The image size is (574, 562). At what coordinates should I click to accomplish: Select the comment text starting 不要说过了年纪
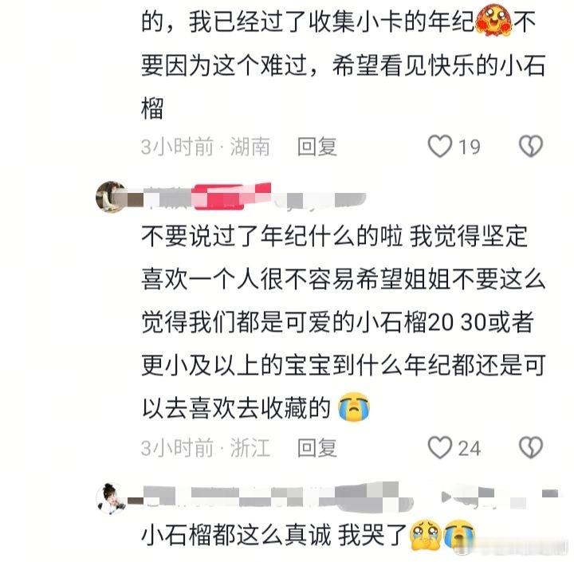tap(344, 322)
